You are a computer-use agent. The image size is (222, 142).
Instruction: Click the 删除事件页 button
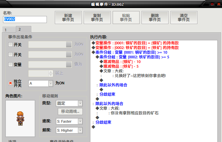(x=155, y=18)
